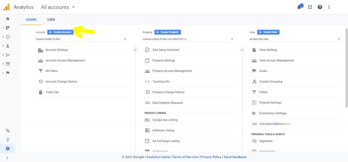The image size is (348, 162).
Task: Go to Home in left sidebar
Action: pyautogui.click(x=8, y=19)
